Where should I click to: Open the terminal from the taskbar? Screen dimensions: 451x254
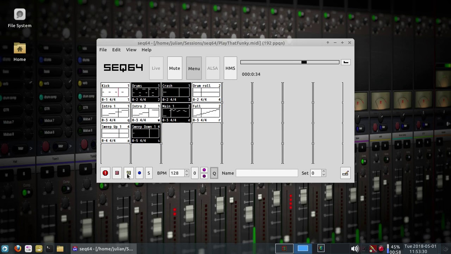[49, 249]
